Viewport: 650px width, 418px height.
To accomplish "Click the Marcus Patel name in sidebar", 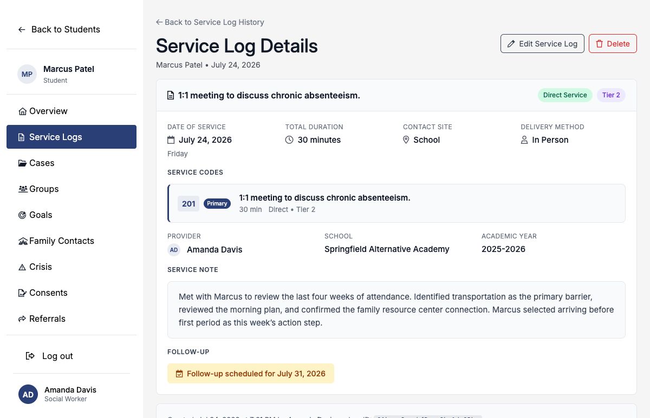I will (x=69, y=69).
